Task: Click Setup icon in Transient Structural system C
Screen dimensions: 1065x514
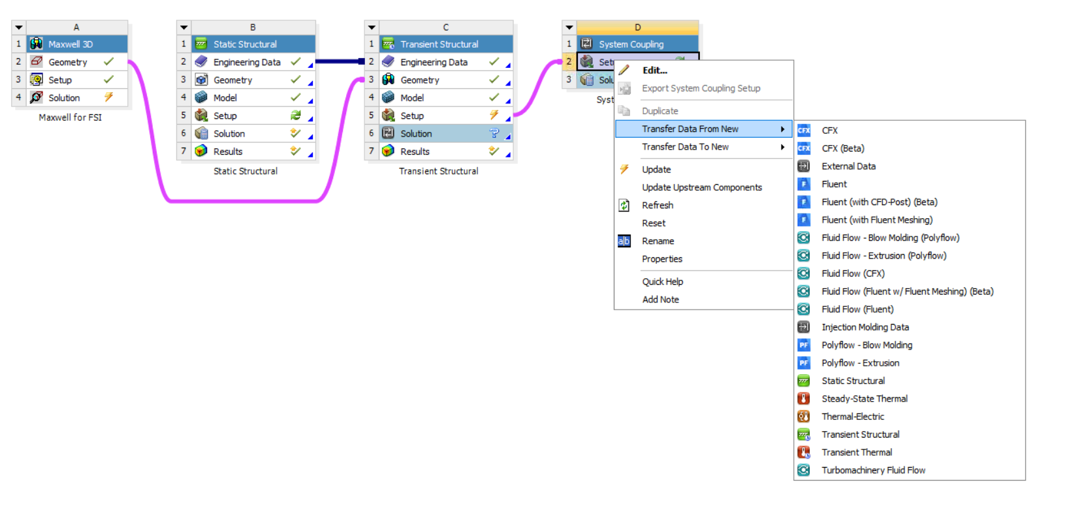Action: [388, 116]
